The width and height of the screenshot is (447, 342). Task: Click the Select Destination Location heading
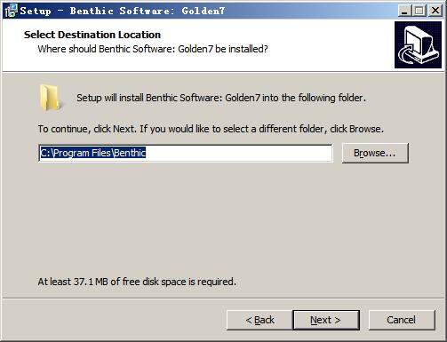92,35
